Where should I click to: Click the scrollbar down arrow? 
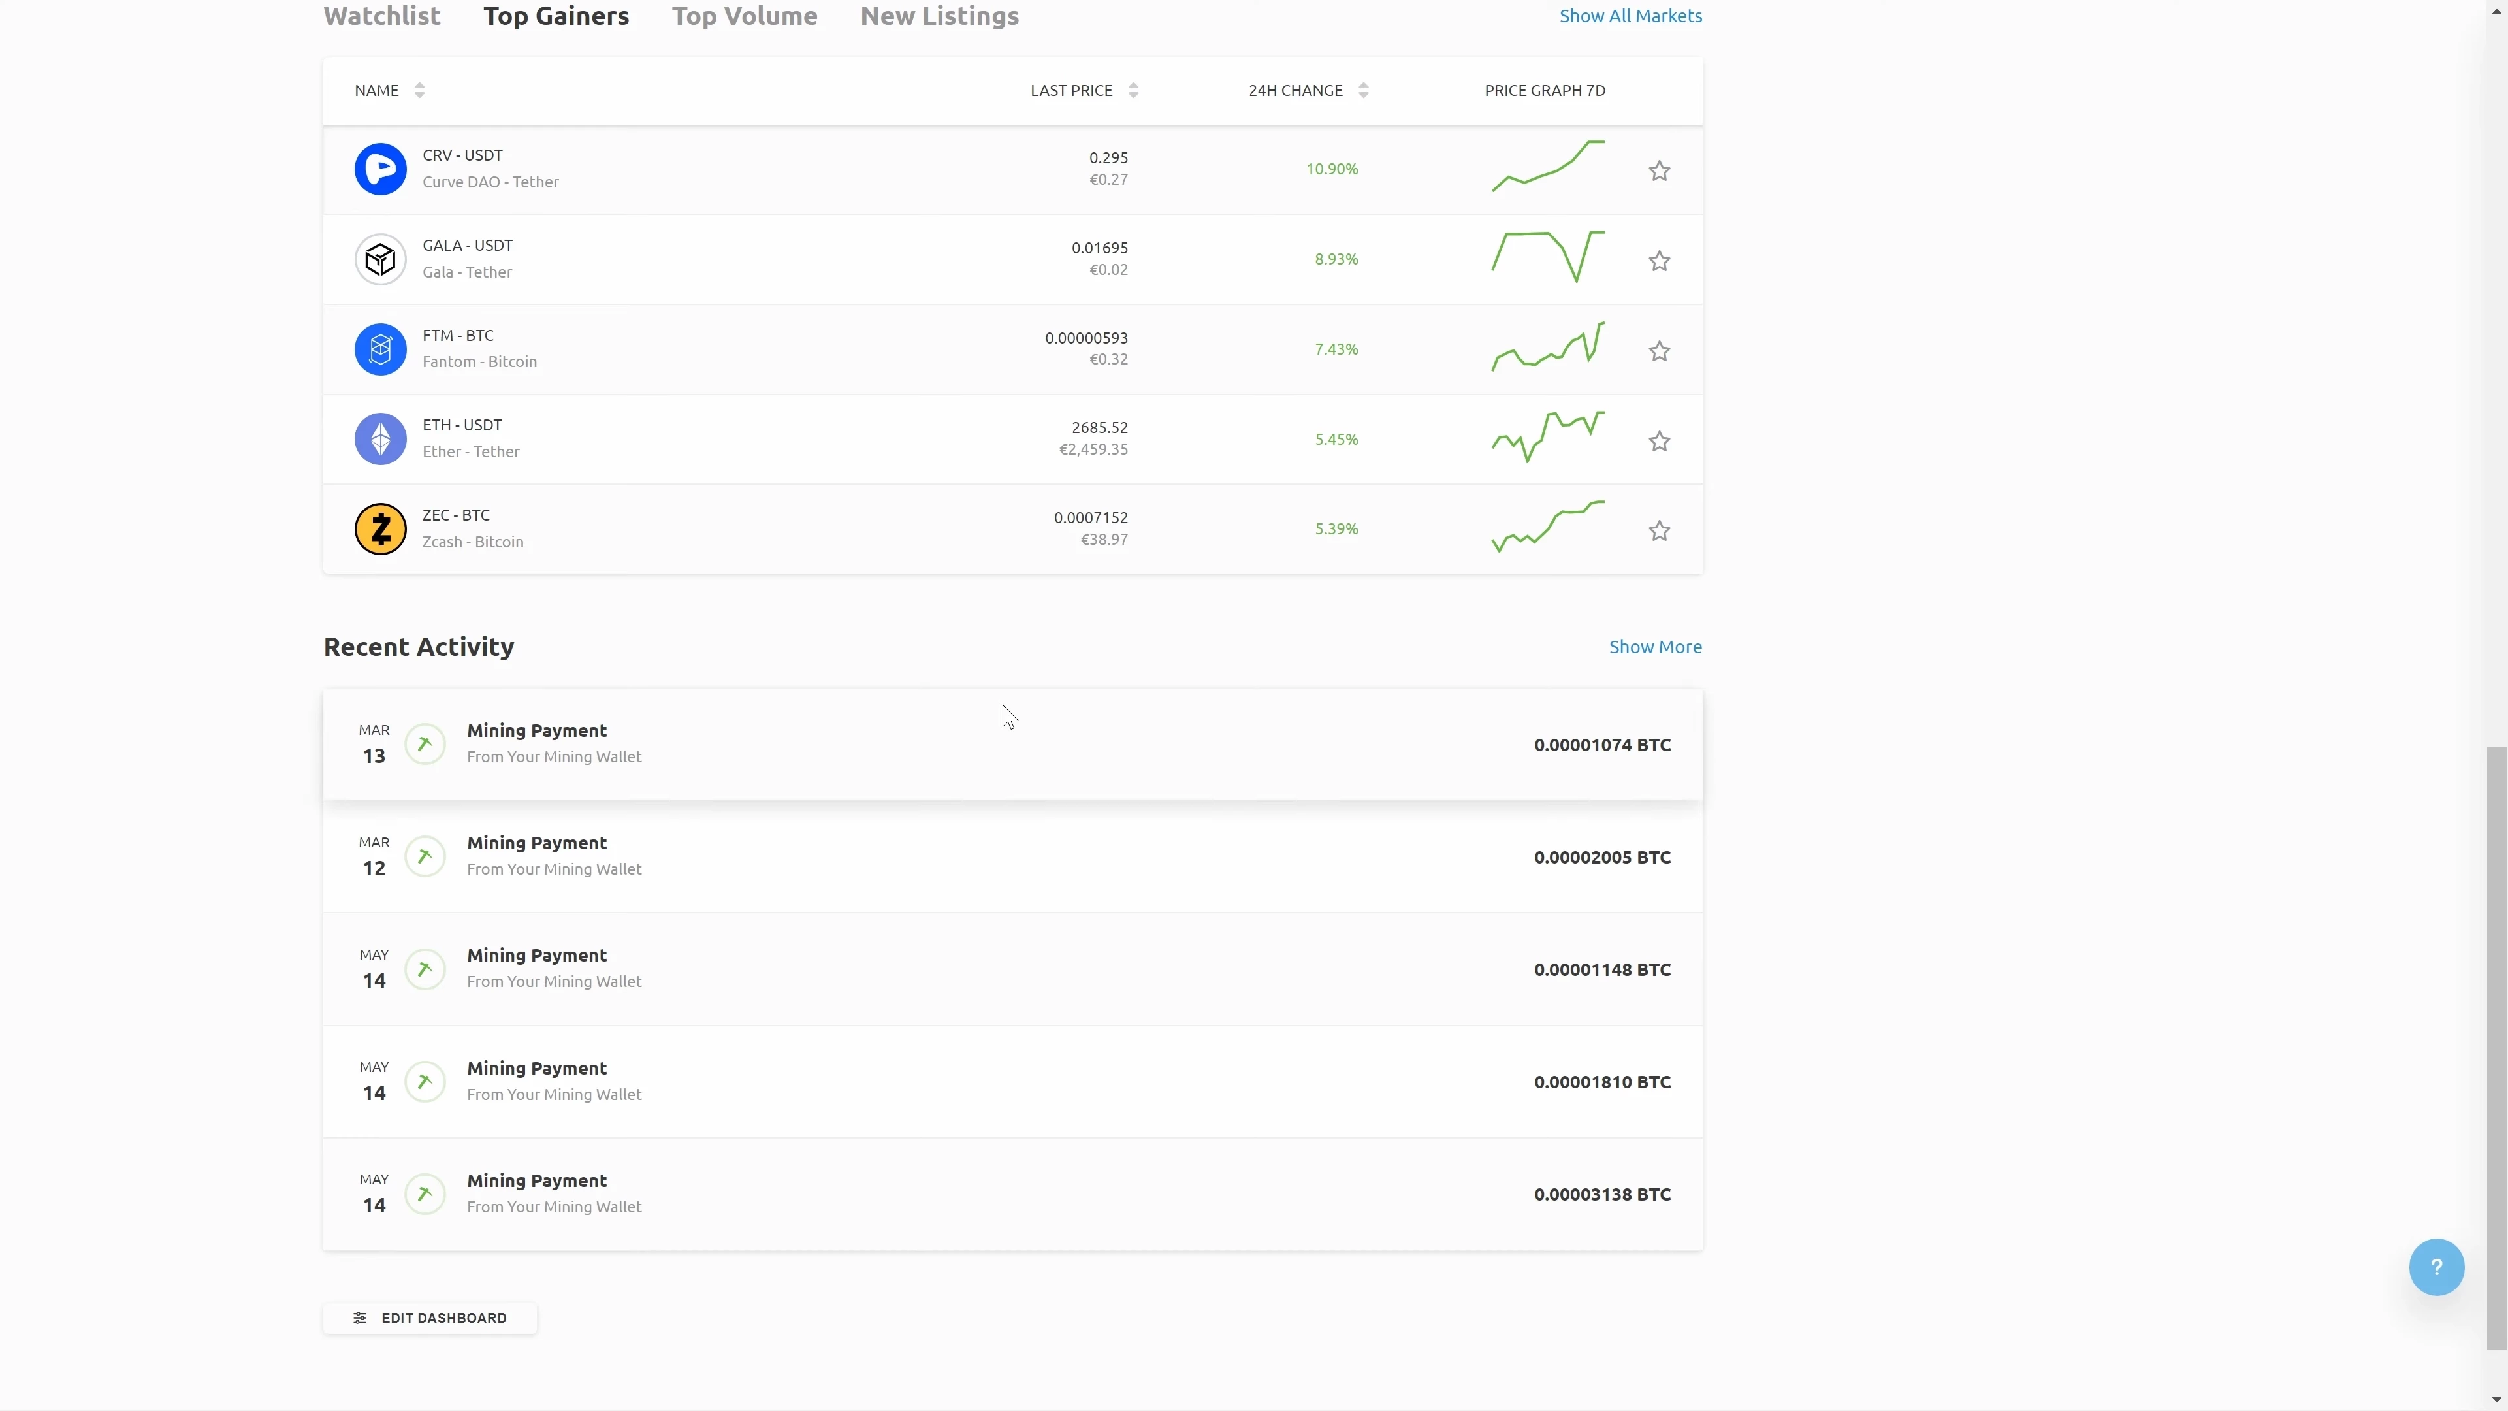2498,1399
